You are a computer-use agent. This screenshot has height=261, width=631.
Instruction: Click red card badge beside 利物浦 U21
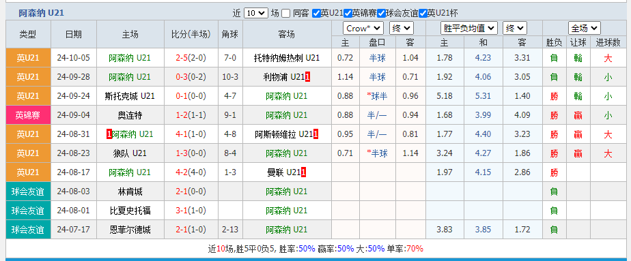tap(307, 77)
